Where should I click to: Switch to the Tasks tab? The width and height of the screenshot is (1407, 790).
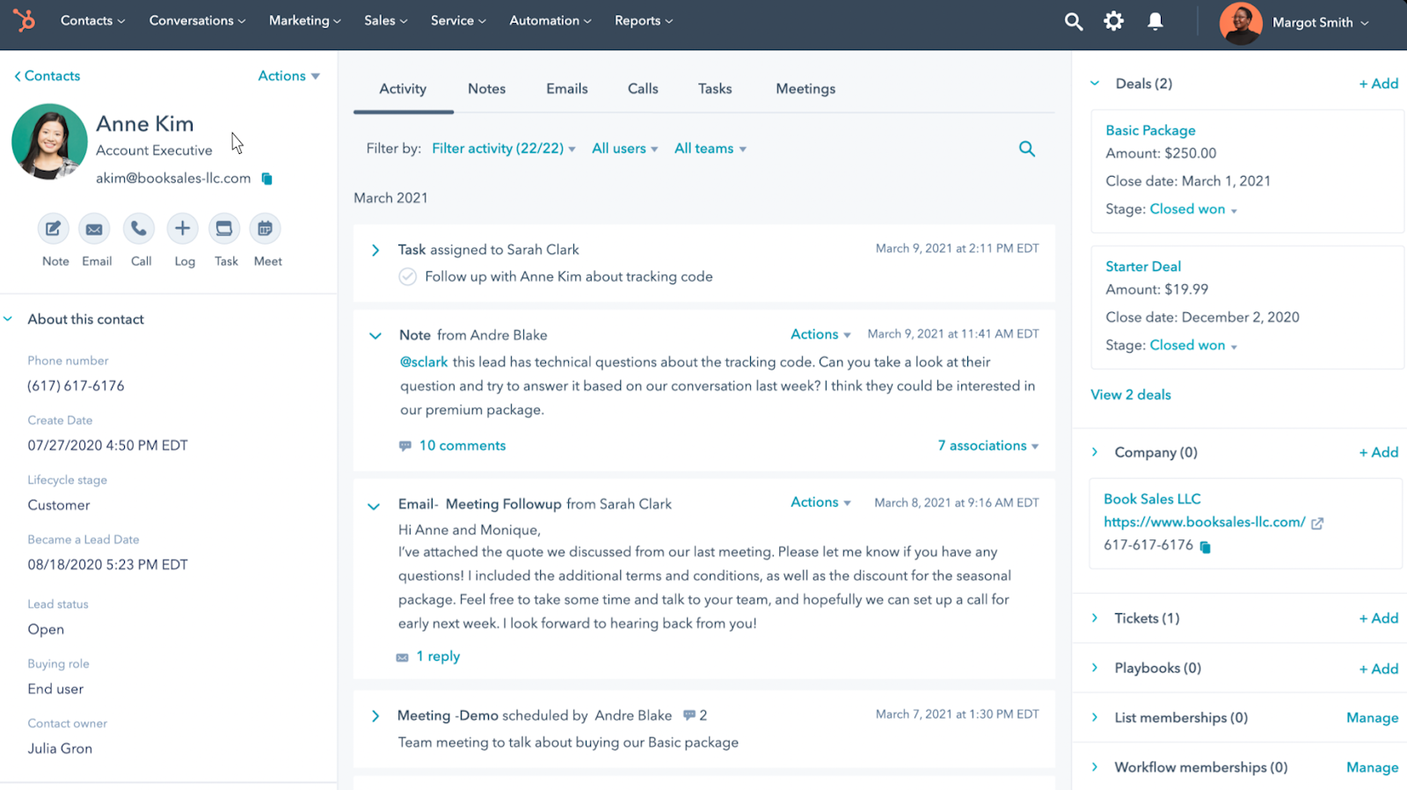click(x=715, y=89)
